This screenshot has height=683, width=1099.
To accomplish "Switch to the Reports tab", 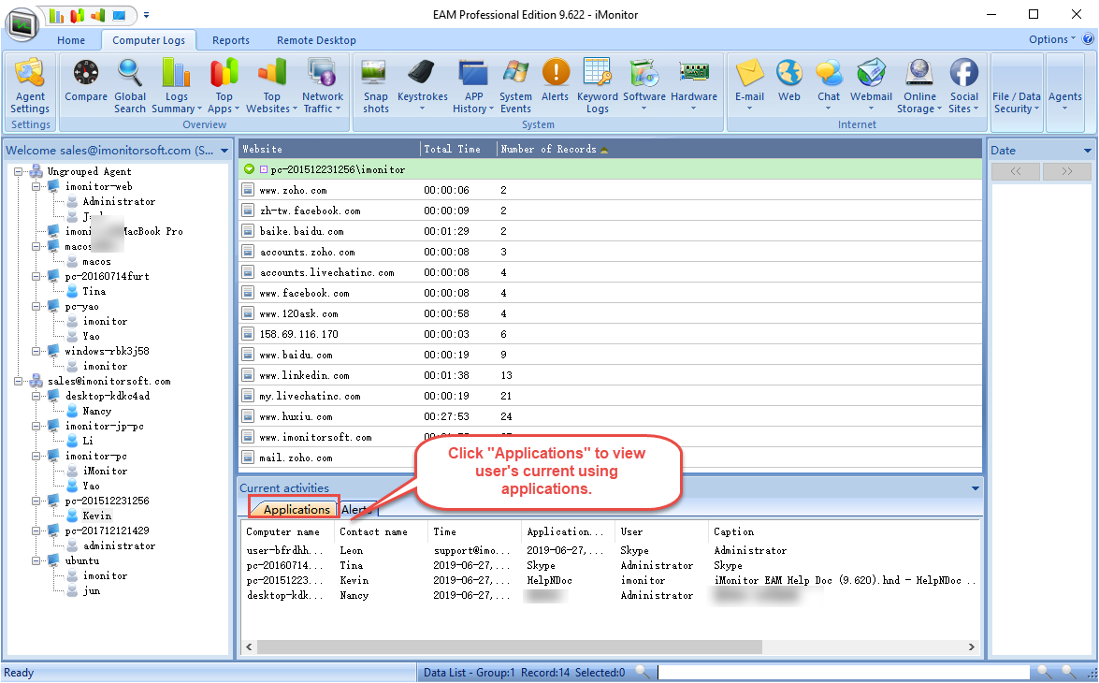I will click(x=231, y=40).
